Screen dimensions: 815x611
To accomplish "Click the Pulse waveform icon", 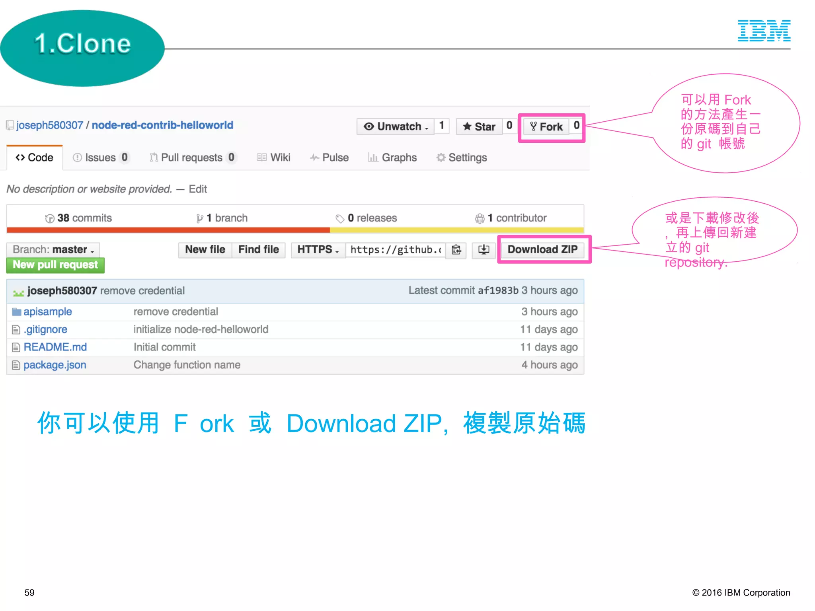I will point(315,158).
